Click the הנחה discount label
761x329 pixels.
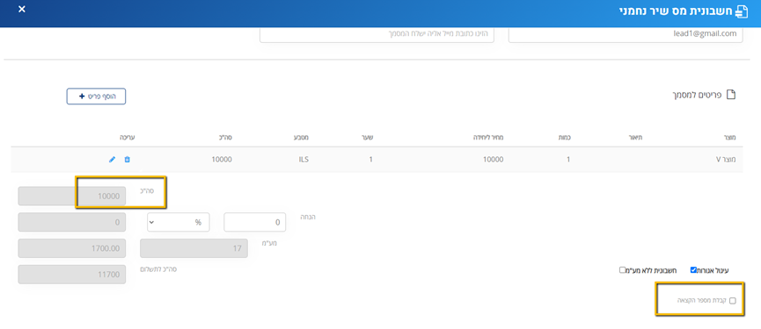tap(308, 217)
